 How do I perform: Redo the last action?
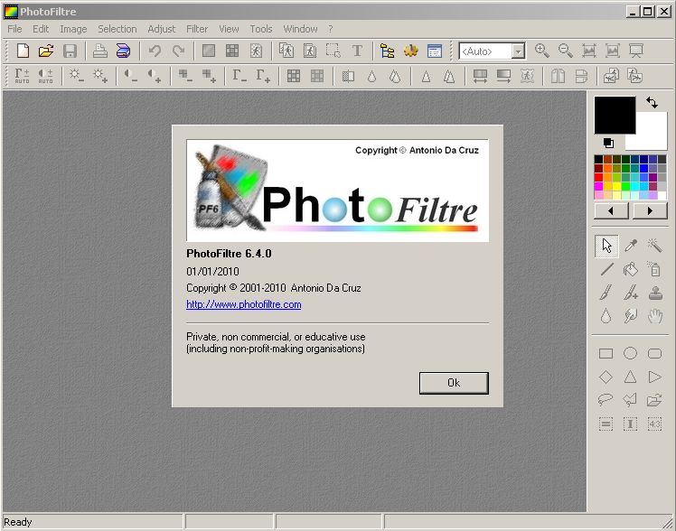[178, 51]
